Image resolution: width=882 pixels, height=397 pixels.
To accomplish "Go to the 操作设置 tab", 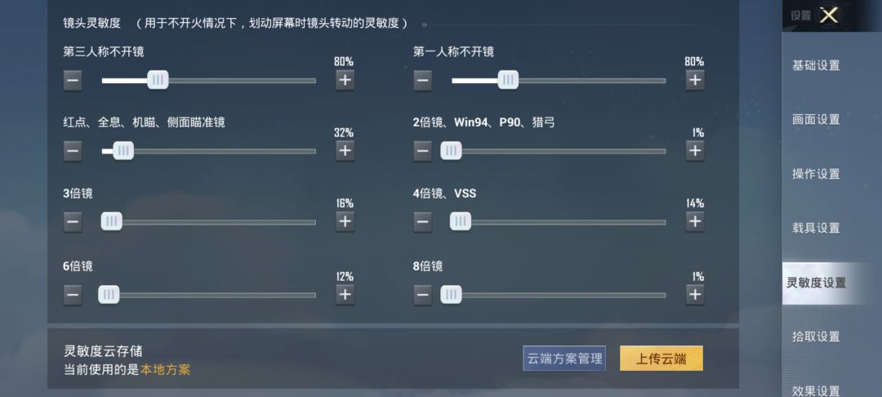I will click(816, 174).
